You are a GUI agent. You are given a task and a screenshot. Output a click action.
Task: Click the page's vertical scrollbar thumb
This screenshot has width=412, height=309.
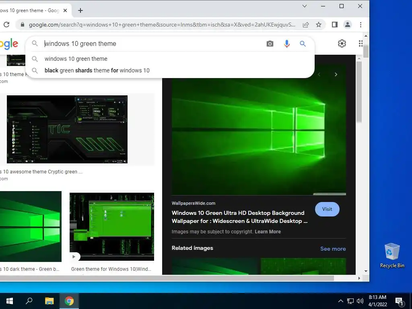click(366, 51)
